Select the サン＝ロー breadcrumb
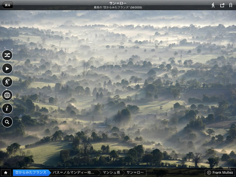The image size is (236, 177). [x=135, y=173]
